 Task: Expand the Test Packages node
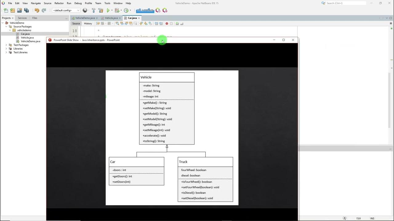pyautogui.click(x=6, y=45)
